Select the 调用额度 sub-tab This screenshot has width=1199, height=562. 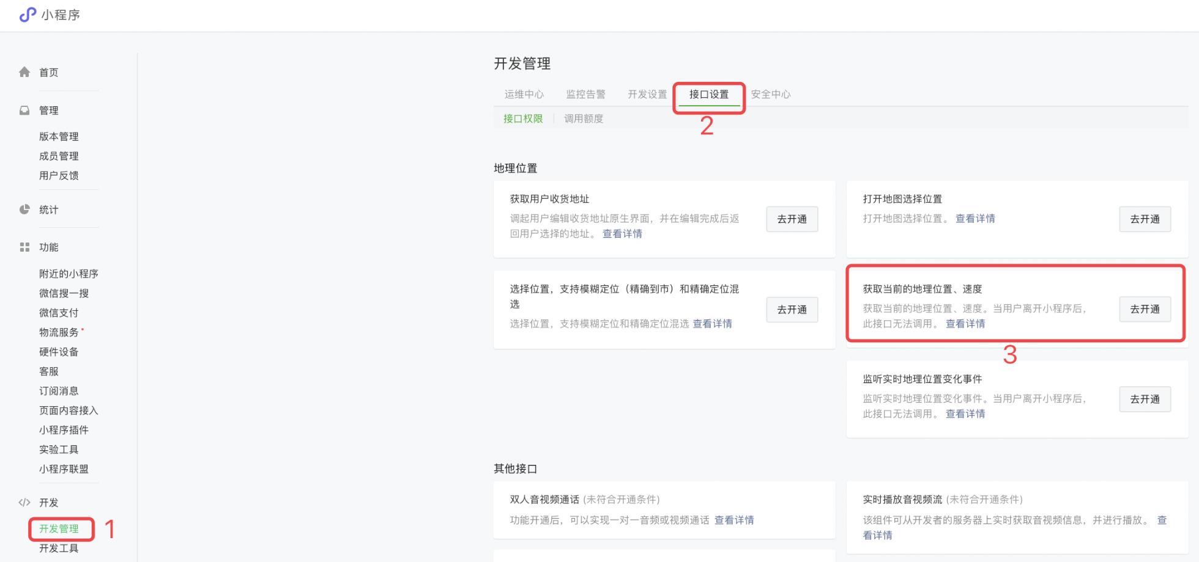pyautogui.click(x=584, y=119)
